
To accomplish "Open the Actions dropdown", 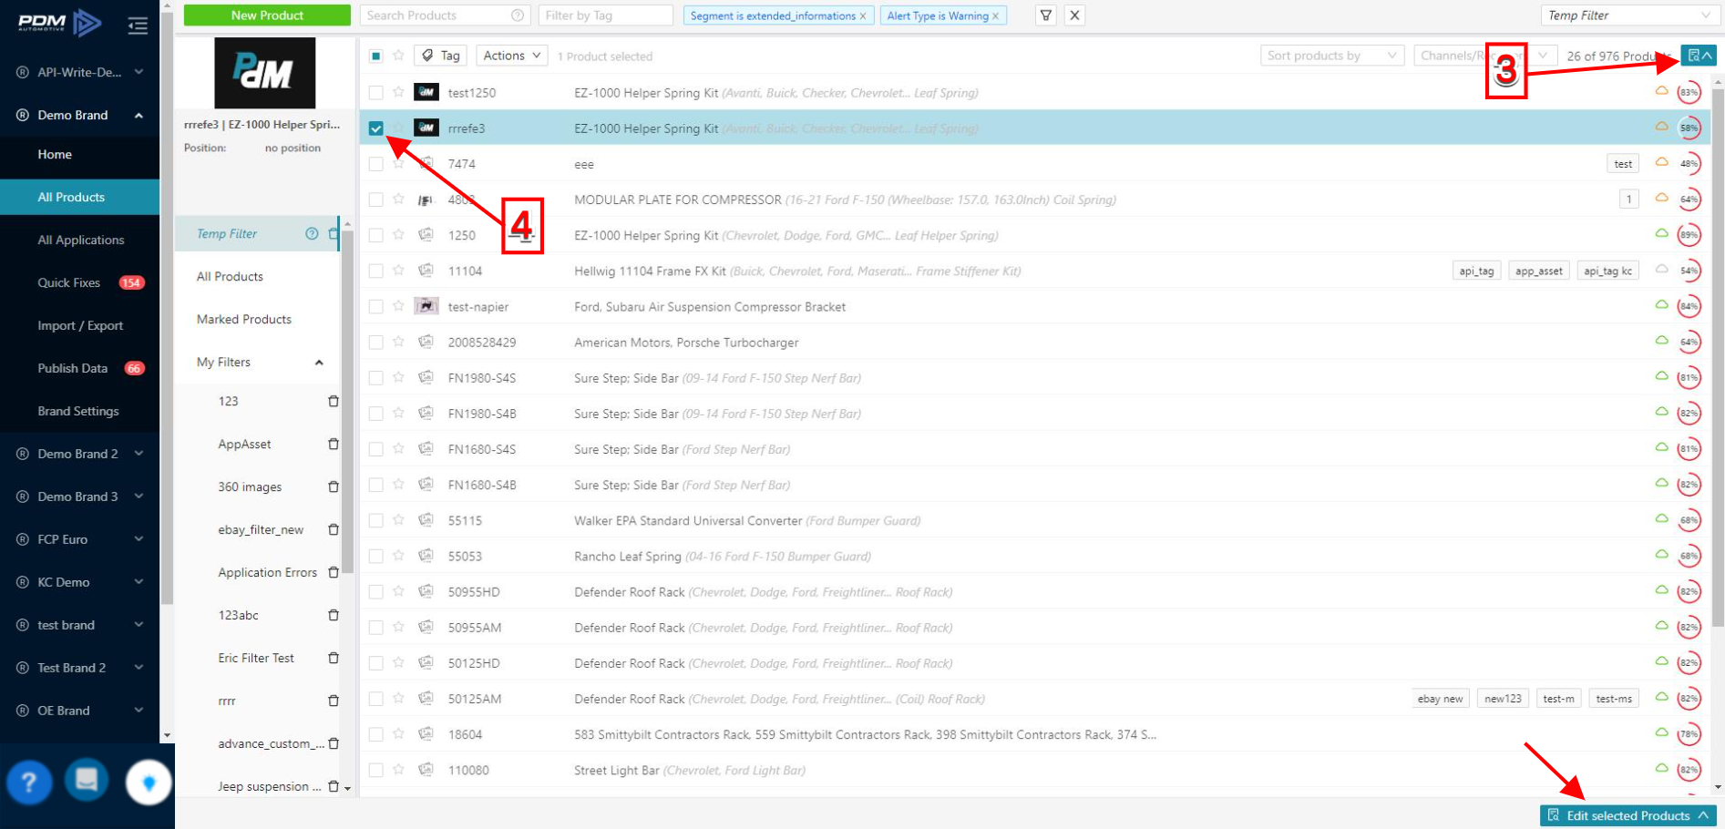I will [511, 56].
